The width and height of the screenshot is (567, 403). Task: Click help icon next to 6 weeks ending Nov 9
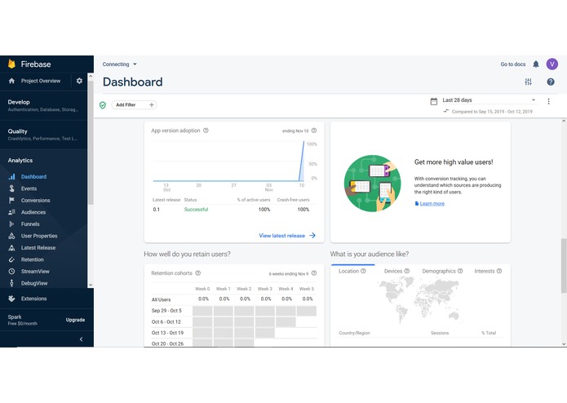pos(314,273)
